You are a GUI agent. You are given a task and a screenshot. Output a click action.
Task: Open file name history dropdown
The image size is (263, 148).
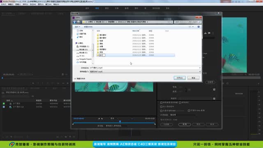200,68
